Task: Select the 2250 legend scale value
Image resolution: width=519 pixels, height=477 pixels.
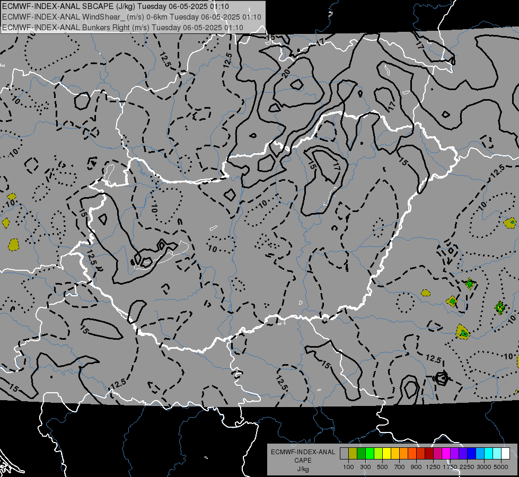Action: point(467,467)
